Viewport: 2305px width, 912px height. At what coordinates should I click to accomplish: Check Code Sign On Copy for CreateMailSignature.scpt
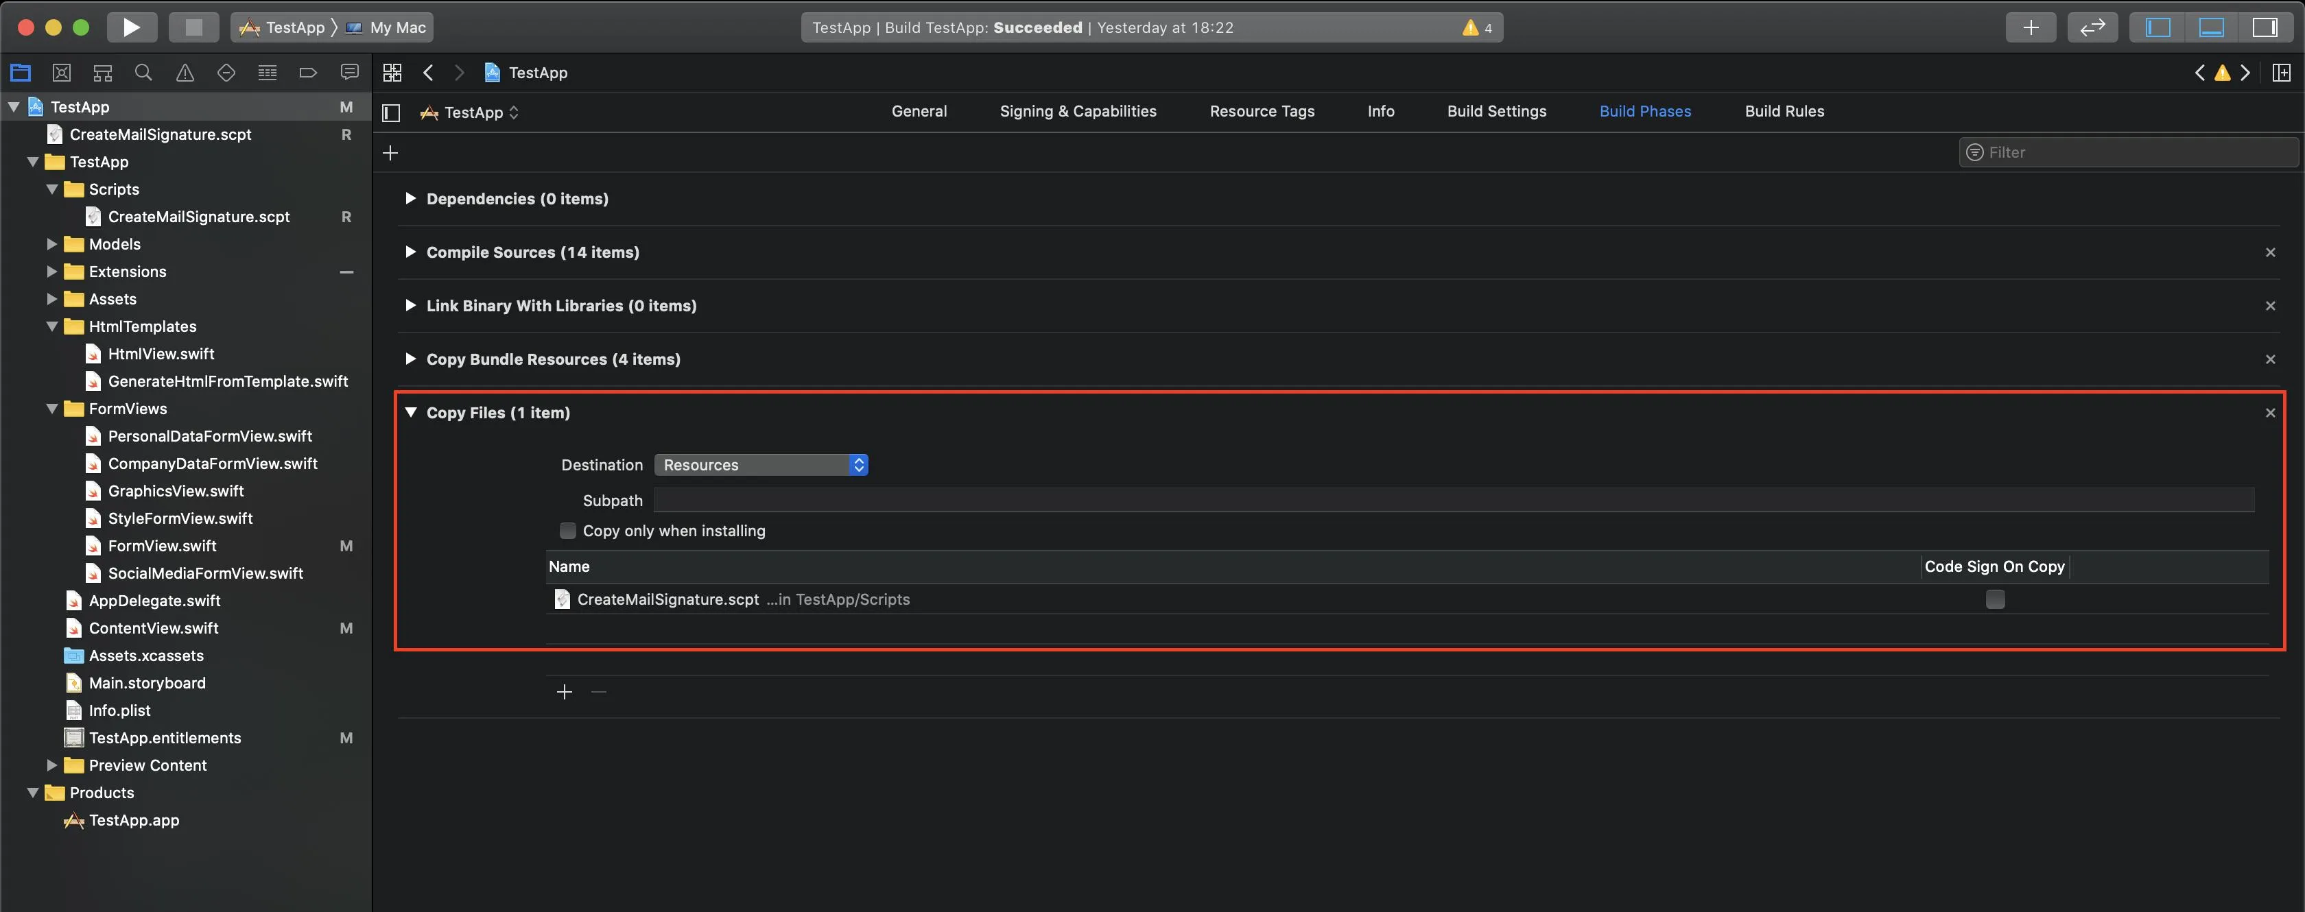1994,599
